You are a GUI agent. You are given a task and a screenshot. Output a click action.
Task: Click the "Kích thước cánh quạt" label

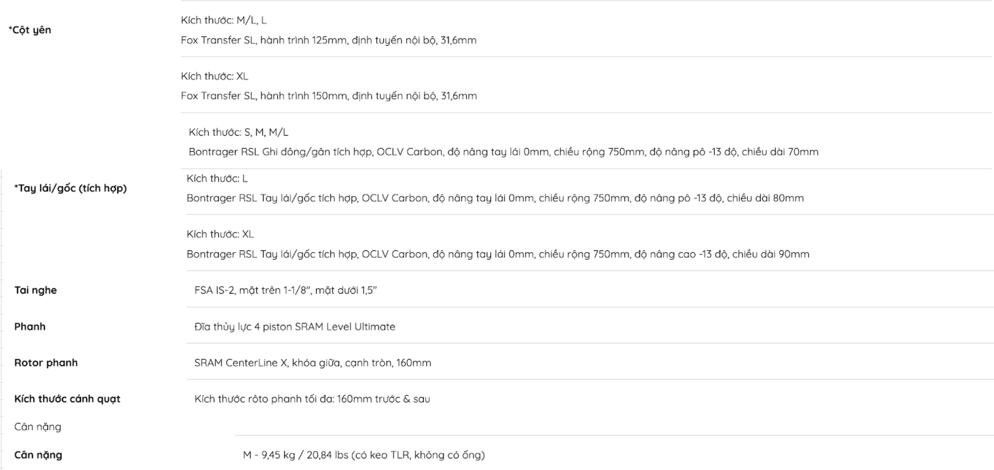click(67, 399)
